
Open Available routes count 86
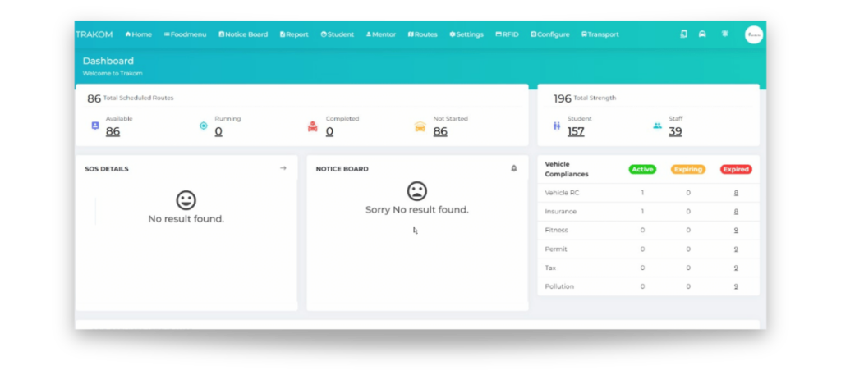click(x=113, y=131)
